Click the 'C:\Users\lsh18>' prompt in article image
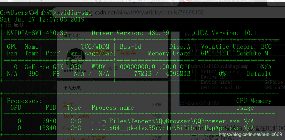This screenshot has height=140, width=285. [x=200, y=103]
